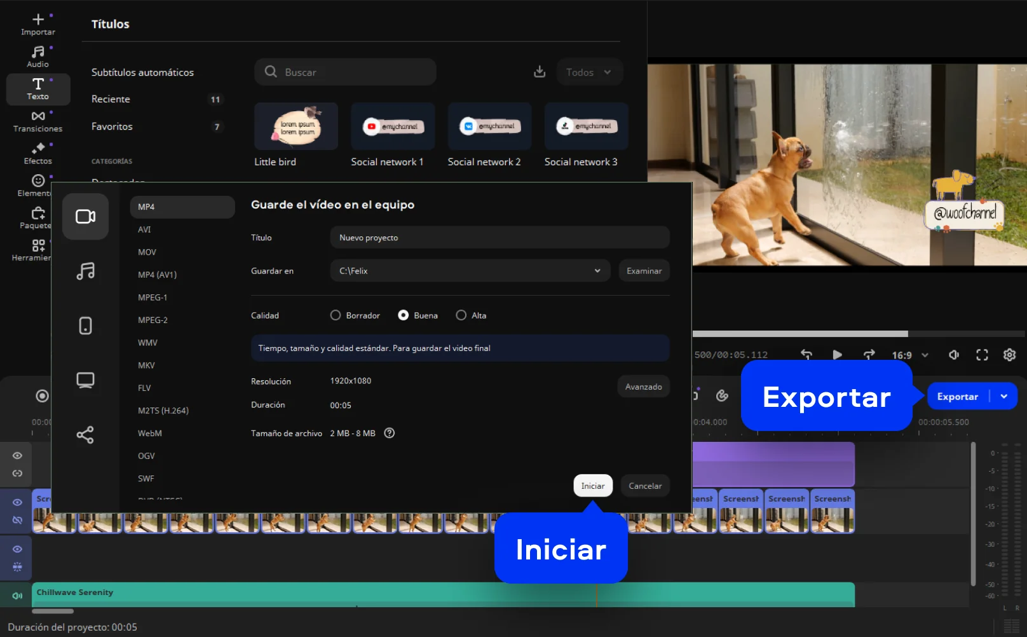Open the Transiciones panel in sidebar
This screenshot has height=637, width=1027.
click(x=37, y=121)
